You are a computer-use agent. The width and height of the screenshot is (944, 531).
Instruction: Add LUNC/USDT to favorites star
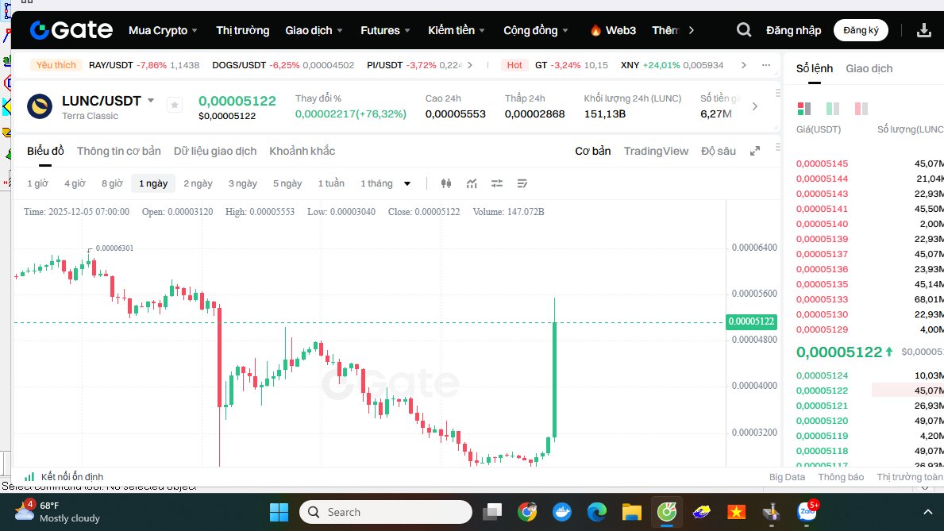point(175,105)
